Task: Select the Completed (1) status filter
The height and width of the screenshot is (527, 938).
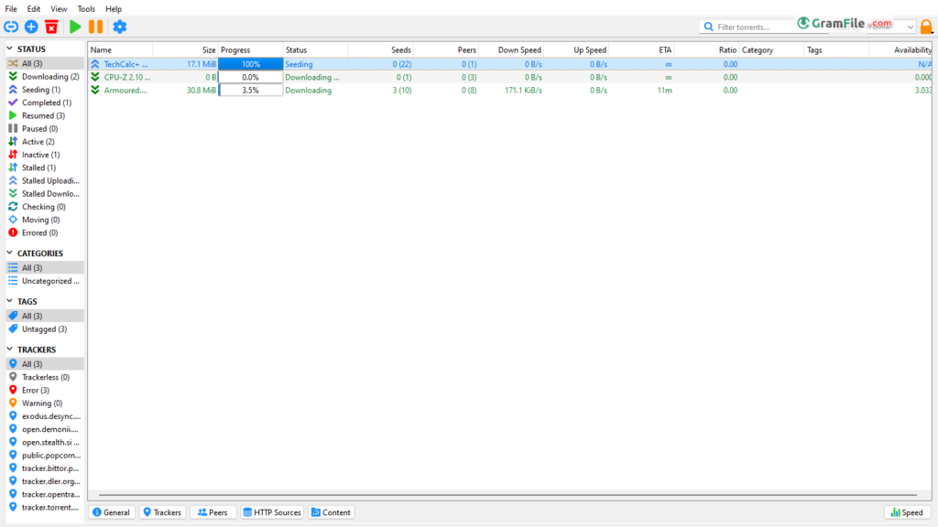Action: (x=45, y=102)
